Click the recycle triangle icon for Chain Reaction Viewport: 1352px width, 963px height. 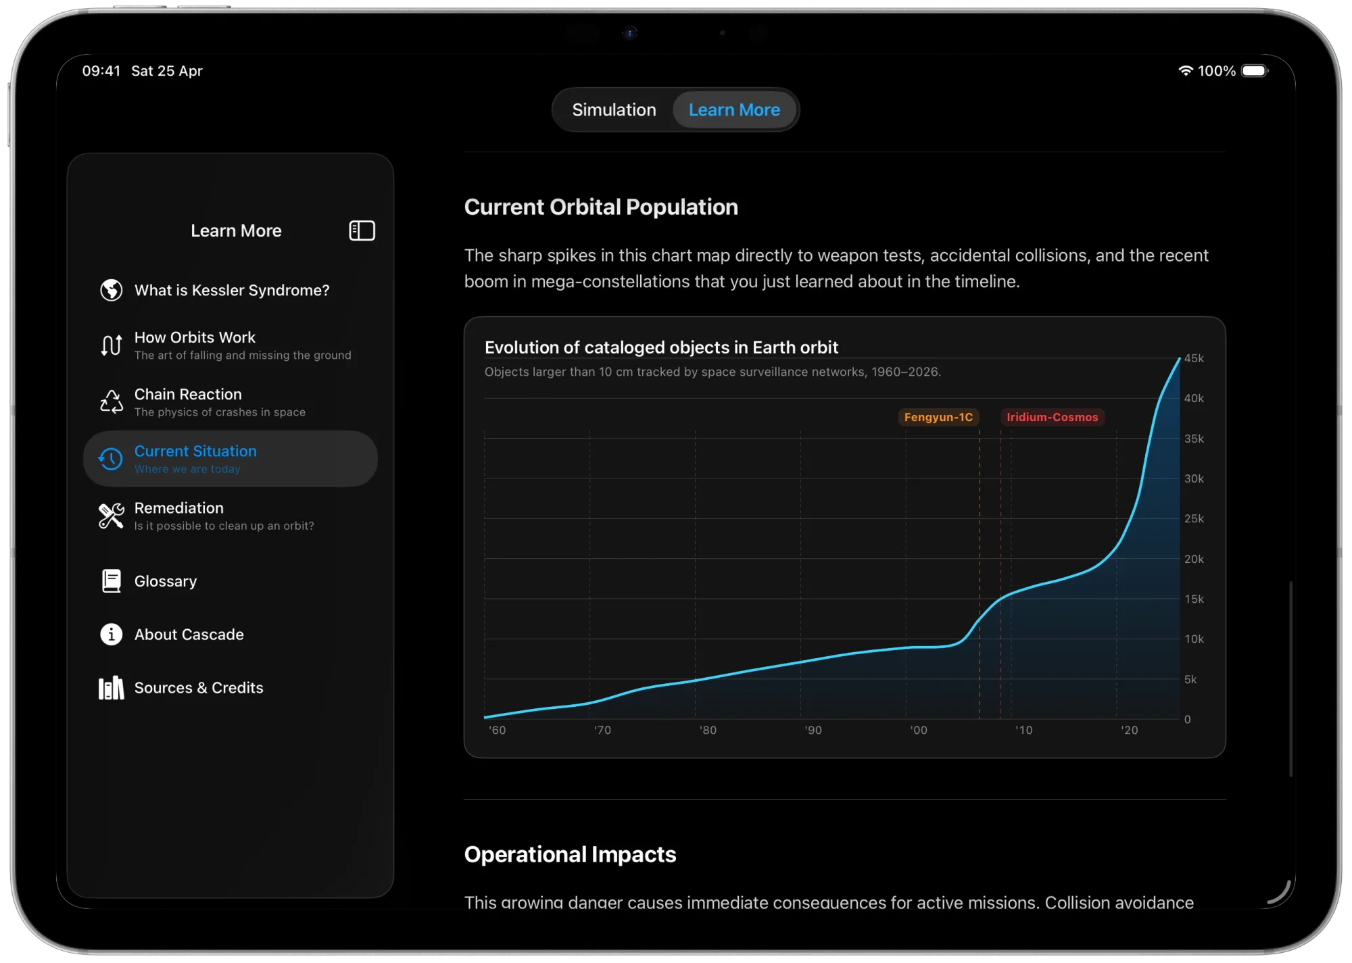tap(112, 402)
